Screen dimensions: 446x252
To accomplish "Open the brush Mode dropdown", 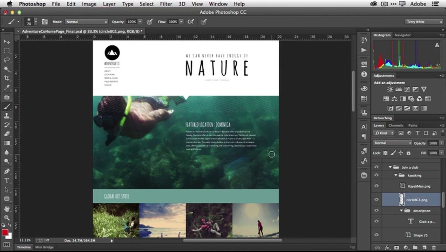I will 86,22.
